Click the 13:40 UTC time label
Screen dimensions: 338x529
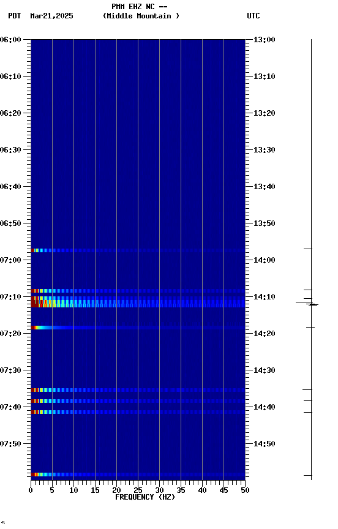click(x=265, y=187)
